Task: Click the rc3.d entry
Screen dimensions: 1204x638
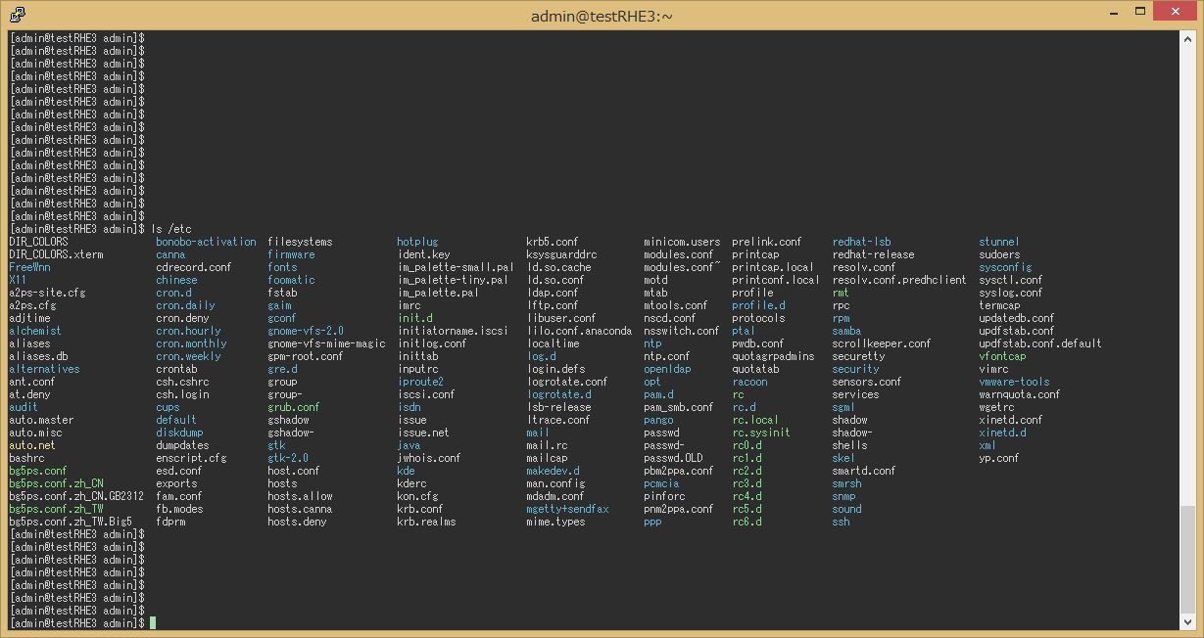Action: tap(746, 483)
